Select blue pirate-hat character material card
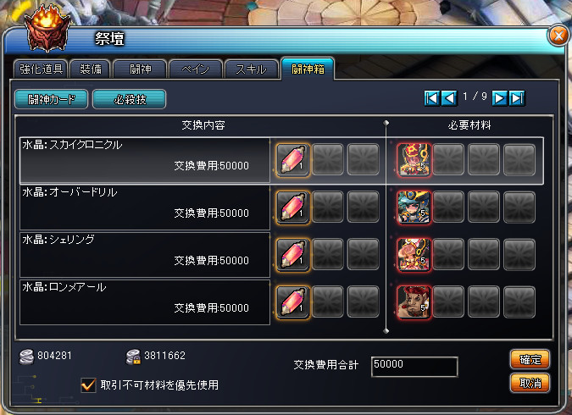 pos(414,207)
